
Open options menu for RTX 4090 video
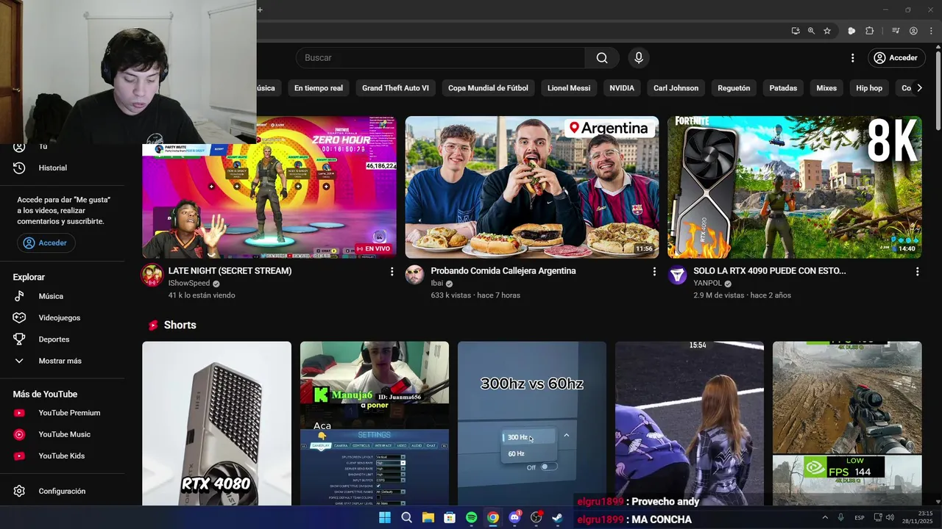[x=917, y=271]
